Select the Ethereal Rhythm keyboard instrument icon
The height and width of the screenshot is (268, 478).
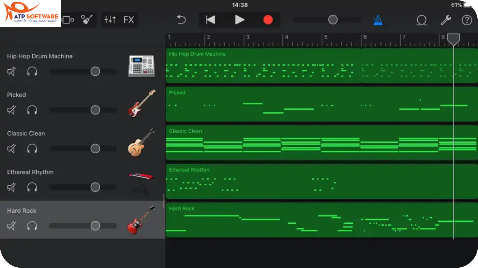[x=141, y=179]
